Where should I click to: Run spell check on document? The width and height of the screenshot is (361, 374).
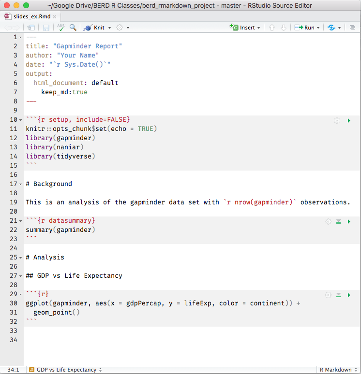[x=61, y=28]
